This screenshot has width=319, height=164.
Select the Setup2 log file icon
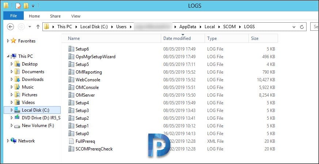point(71,118)
